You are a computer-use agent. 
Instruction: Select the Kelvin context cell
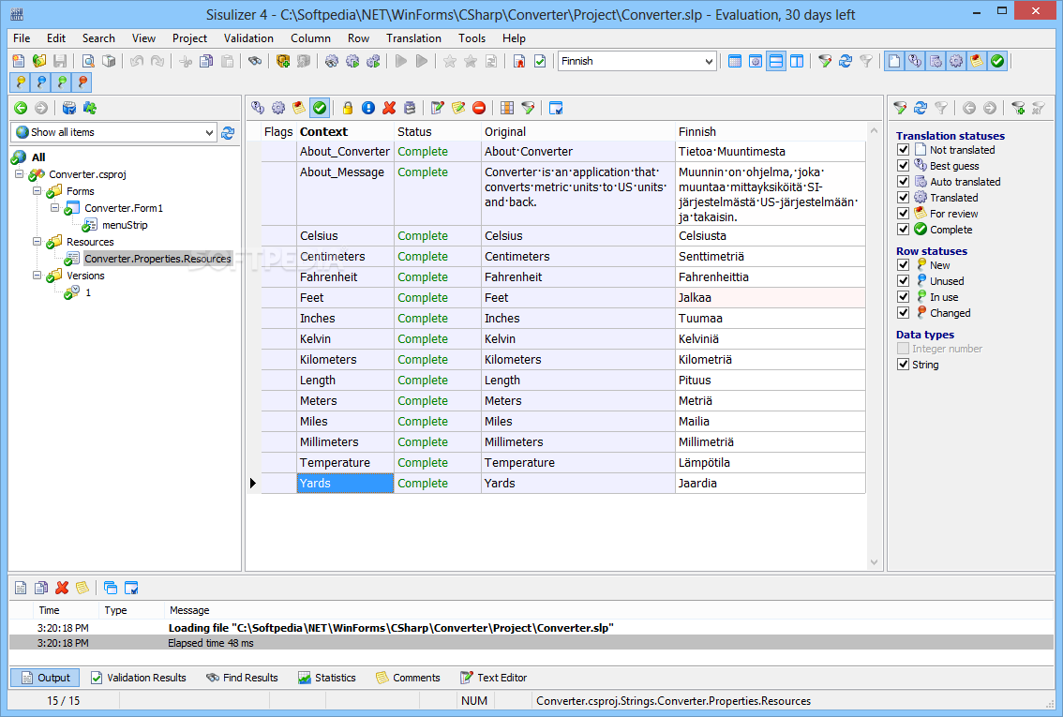pos(345,339)
